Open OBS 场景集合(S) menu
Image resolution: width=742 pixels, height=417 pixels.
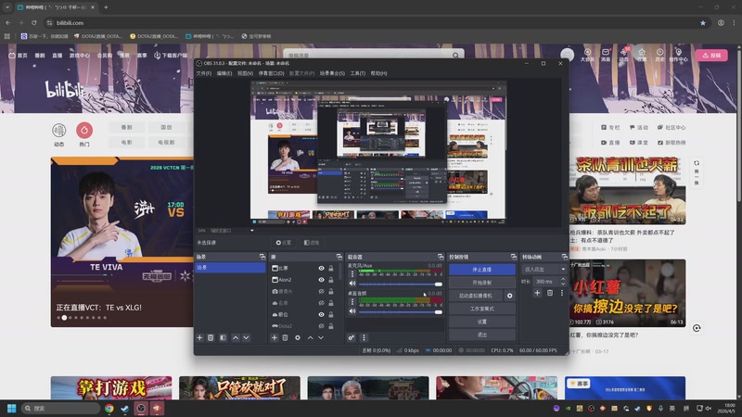(332, 73)
